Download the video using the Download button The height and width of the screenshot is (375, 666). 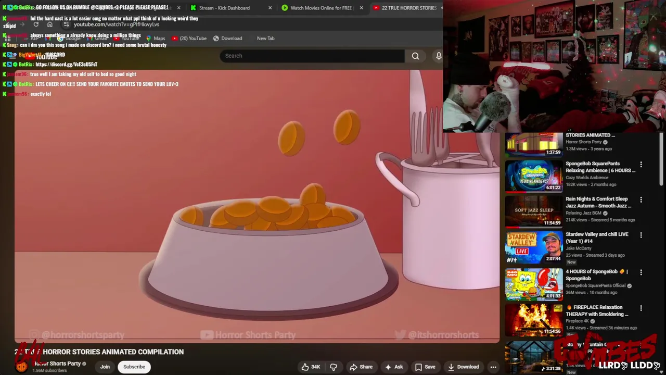coord(463,367)
